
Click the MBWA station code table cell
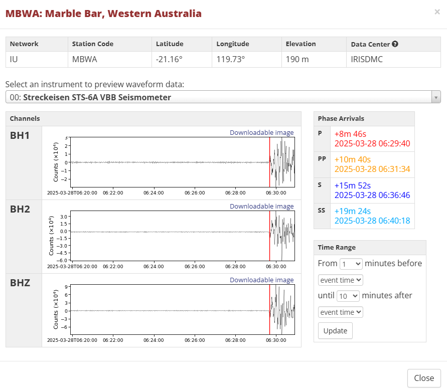[x=84, y=59]
